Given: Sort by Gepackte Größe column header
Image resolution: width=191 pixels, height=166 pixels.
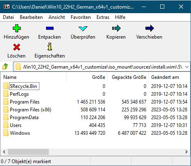Looking at the screenshot, I should click(x=128, y=77).
